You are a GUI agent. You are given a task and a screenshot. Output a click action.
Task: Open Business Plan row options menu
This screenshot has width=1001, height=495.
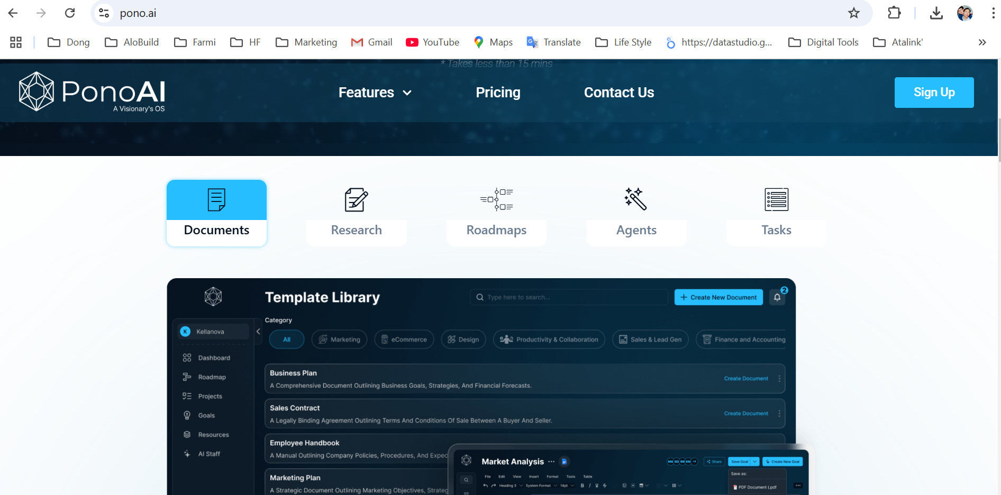(x=779, y=379)
